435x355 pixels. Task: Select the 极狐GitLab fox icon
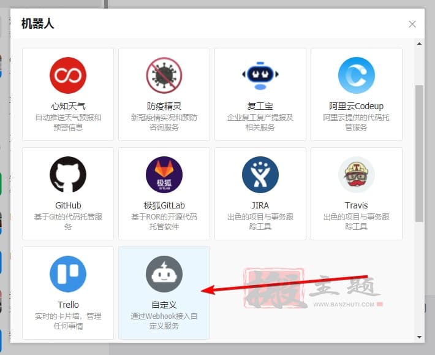point(164,175)
